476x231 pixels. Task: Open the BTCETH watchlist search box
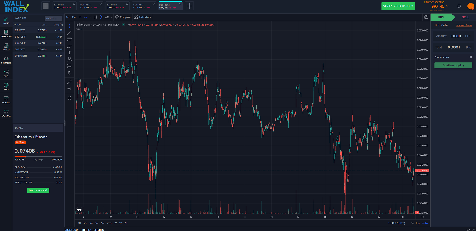(x=53, y=18)
